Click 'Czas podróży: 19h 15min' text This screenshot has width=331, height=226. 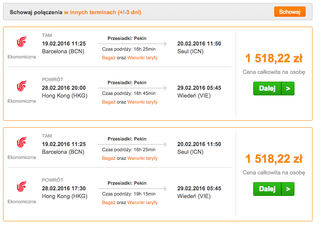click(129, 194)
